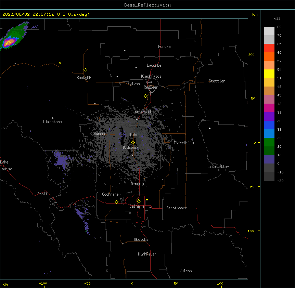The height and width of the screenshot is (288, 295).
Task: Click the light gray 80 dBZ legend swatch
Action: 269,31
